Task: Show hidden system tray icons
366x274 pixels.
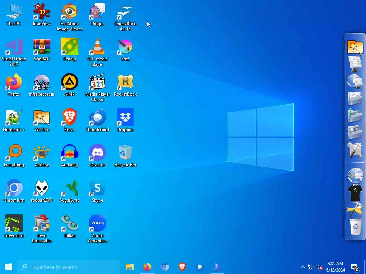Action: [x=302, y=267]
